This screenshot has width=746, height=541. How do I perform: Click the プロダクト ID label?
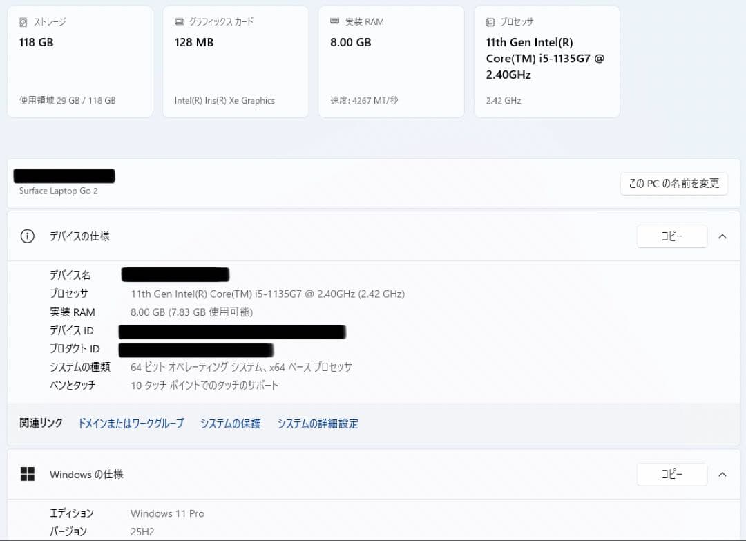tap(75, 349)
